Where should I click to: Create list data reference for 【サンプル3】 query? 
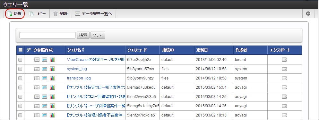click(x=37, y=106)
